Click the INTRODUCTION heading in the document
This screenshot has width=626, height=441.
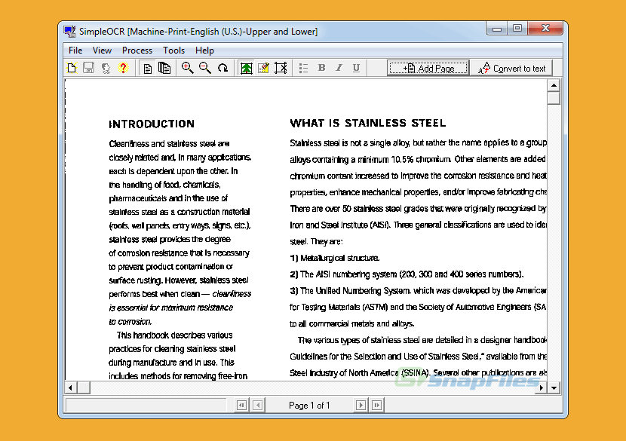click(152, 124)
